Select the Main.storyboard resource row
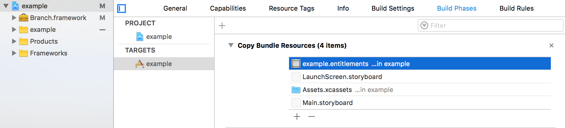Viewport: 565px width, 128px height. click(420, 103)
